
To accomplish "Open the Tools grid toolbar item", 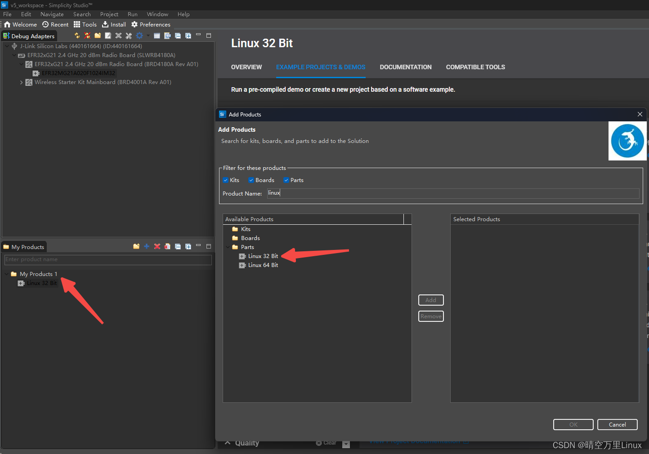I will point(85,24).
